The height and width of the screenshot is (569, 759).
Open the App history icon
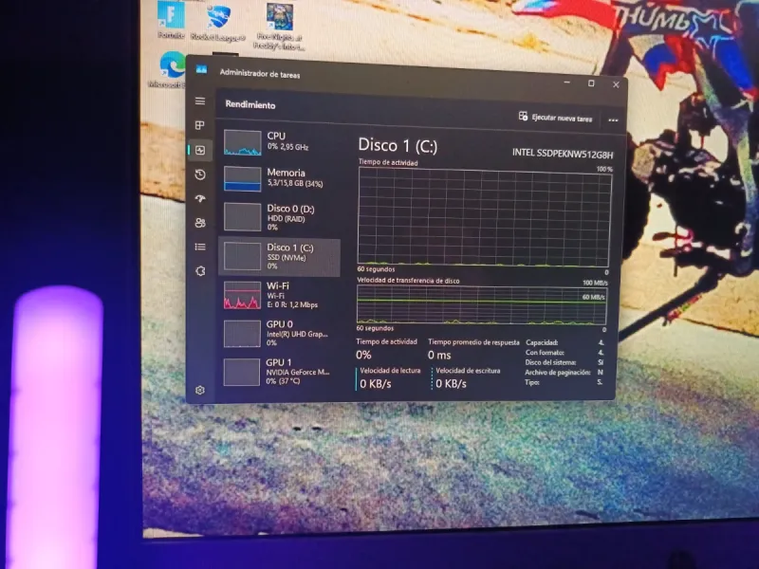coord(200,174)
